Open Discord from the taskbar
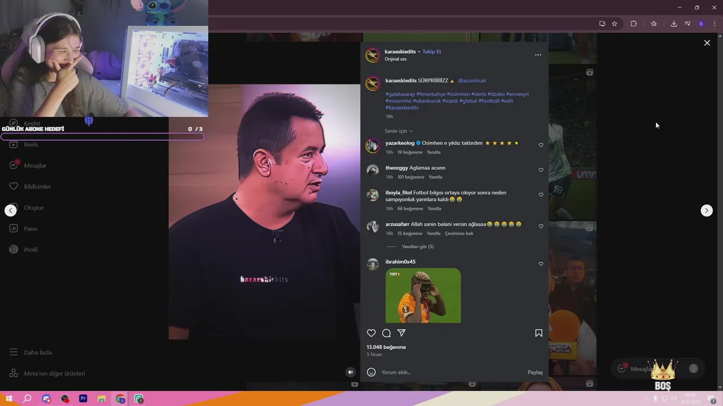Image resolution: width=723 pixels, height=406 pixels. (x=46, y=399)
